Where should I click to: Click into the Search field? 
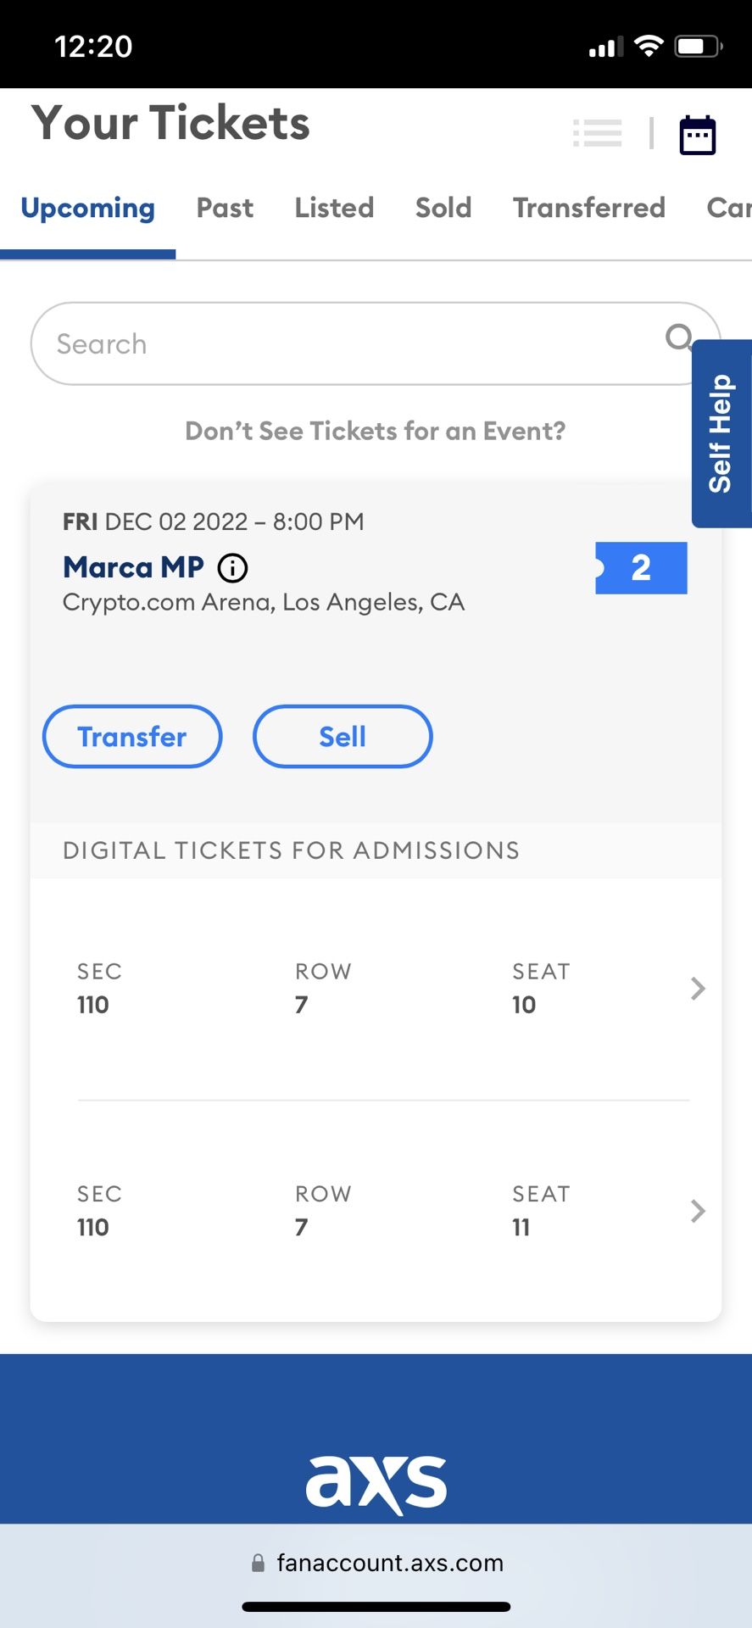tap(339, 343)
